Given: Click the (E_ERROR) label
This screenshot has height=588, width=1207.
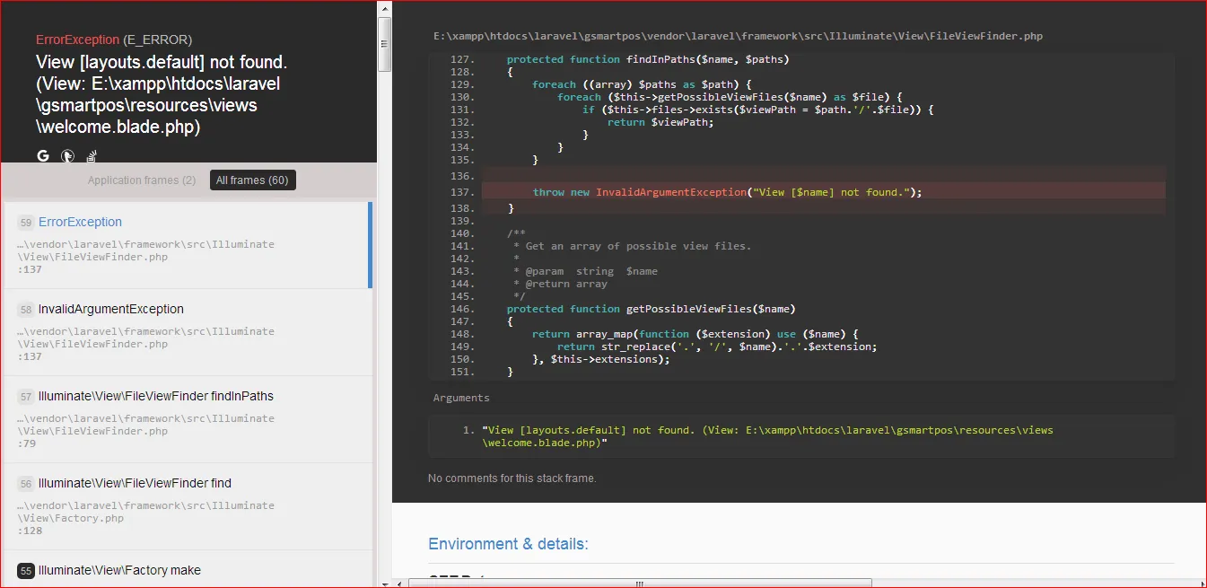Looking at the screenshot, I should pos(157,39).
